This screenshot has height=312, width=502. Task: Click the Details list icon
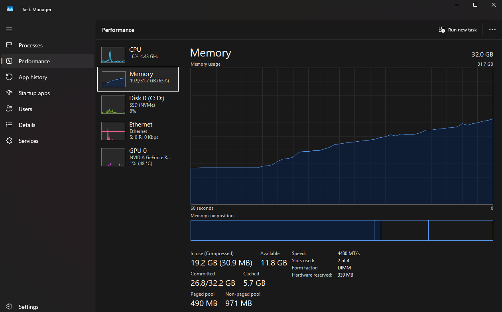[x=9, y=125]
